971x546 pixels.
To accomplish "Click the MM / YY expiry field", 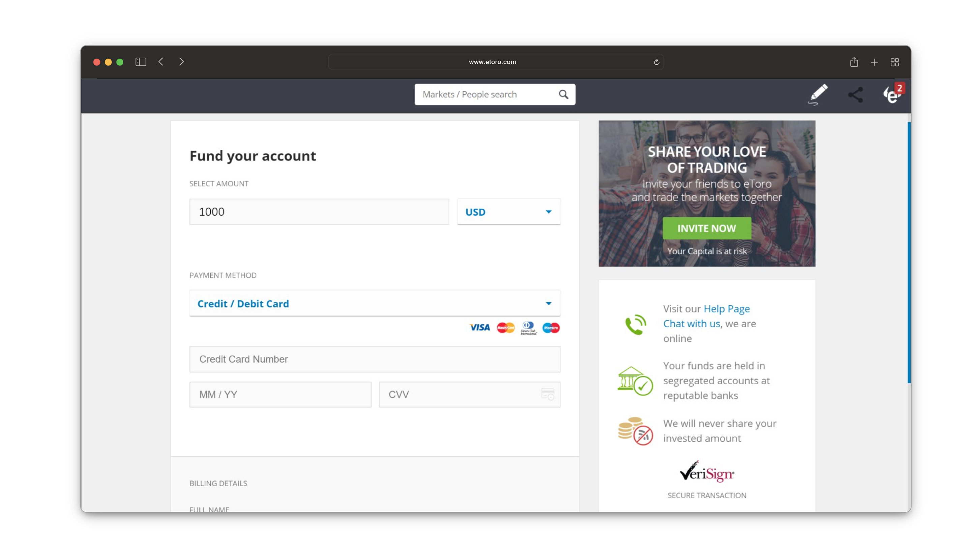I will [280, 395].
